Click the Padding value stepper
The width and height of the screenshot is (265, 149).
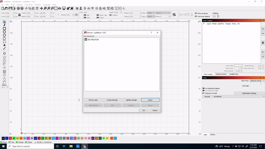click(x=218, y=16)
